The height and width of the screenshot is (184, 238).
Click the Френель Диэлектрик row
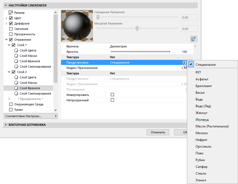127,46
